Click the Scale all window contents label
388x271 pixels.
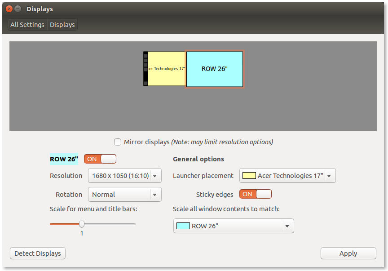(226, 209)
